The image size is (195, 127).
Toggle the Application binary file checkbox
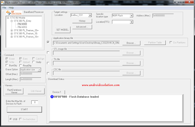pyautogui.click(x=48, y=42)
